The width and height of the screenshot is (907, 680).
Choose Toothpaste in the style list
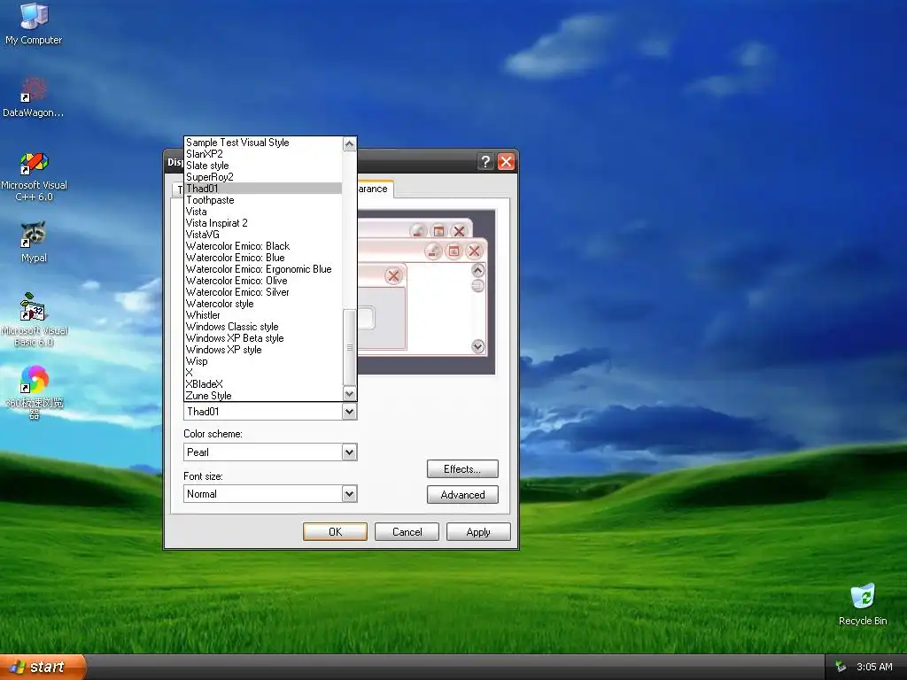pyautogui.click(x=263, y=200)
